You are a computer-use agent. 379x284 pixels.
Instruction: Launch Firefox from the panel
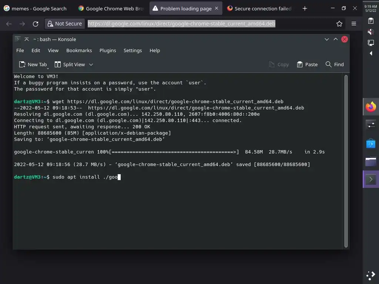[371, 107]
